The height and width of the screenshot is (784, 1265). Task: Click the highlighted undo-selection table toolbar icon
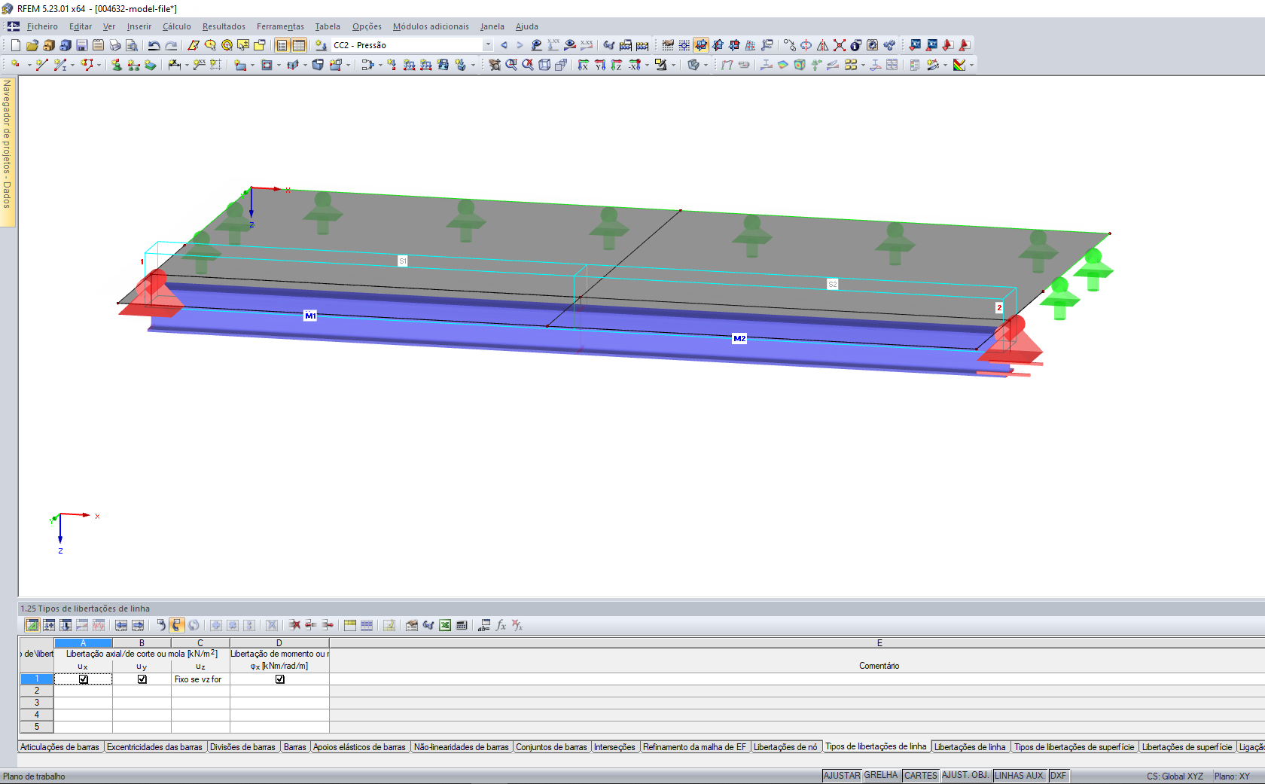click(177, 625)
